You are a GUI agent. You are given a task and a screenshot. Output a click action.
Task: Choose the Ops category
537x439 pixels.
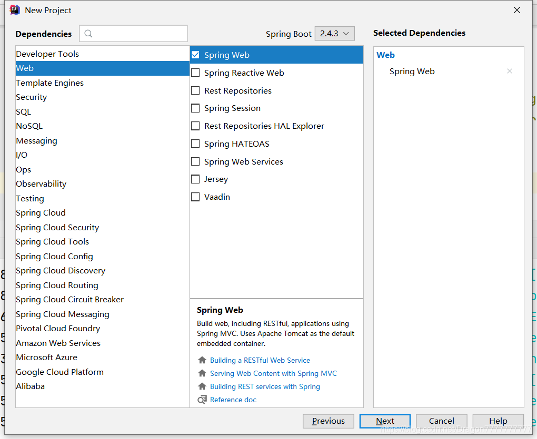click(x=103, y=170)
